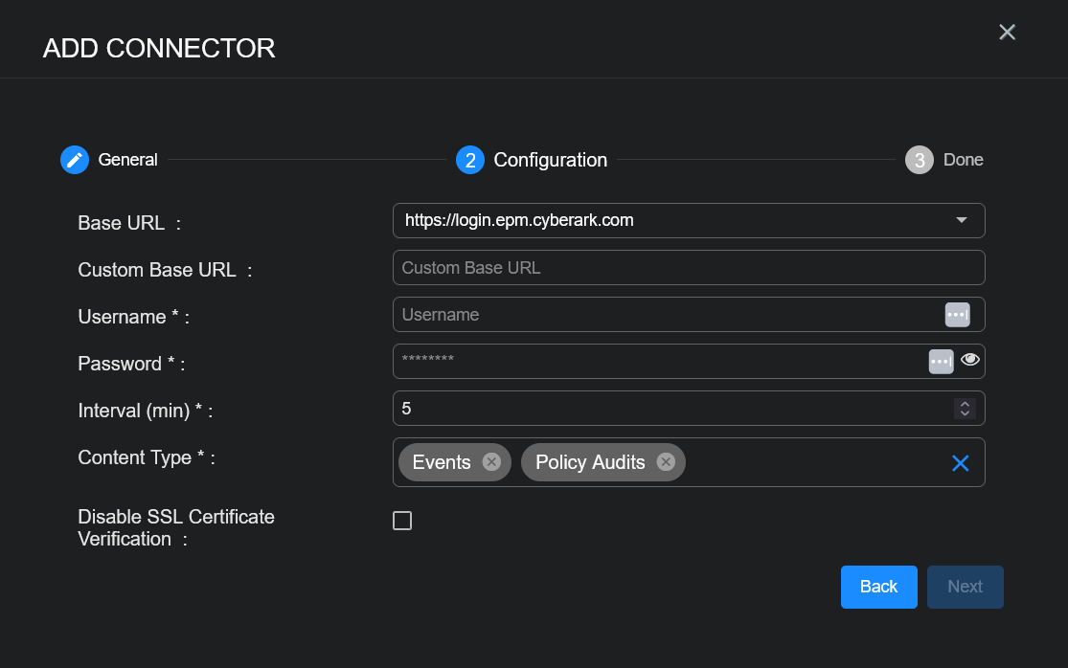The image size is (1068, 668).
Task: Click the General step pencil icon
Action: (x=75, y=160)
